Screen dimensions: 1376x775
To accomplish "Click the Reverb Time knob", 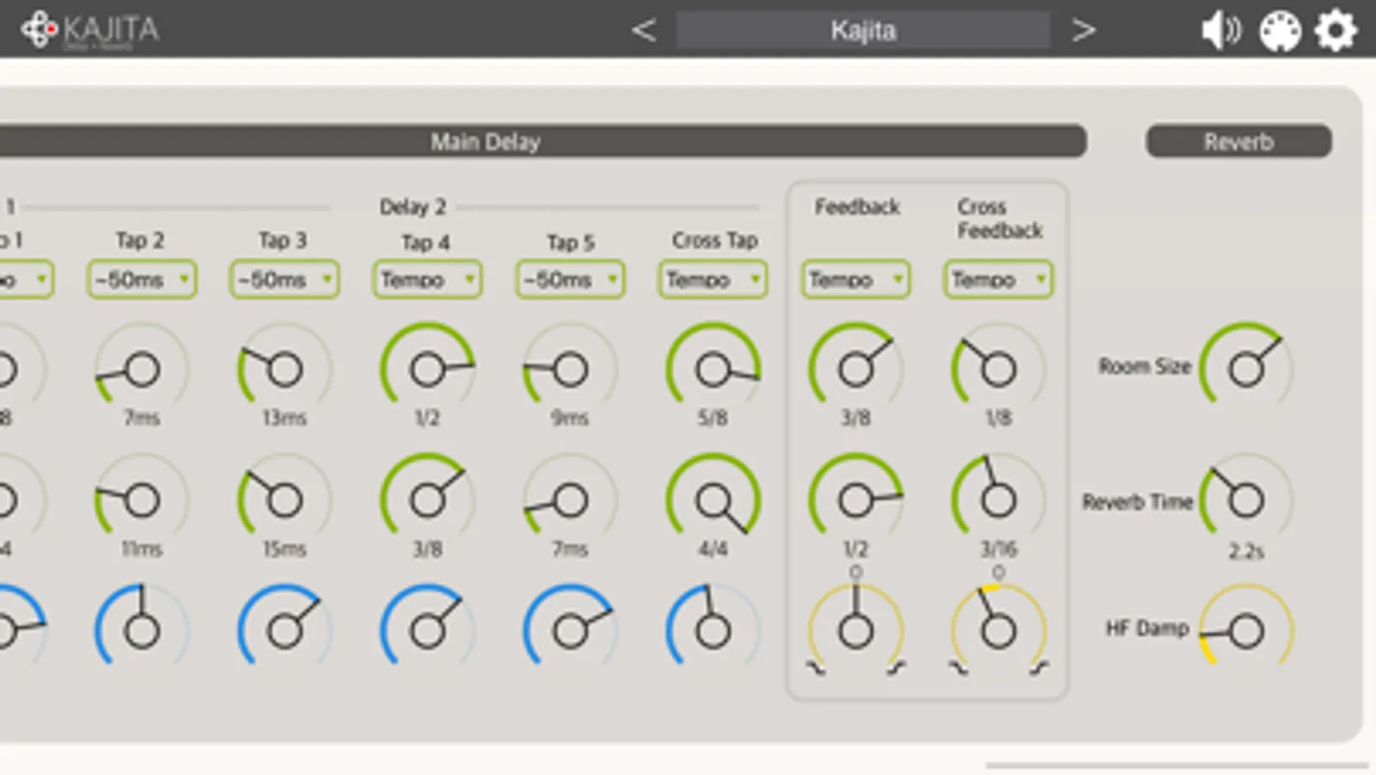I will [1246, 499].
